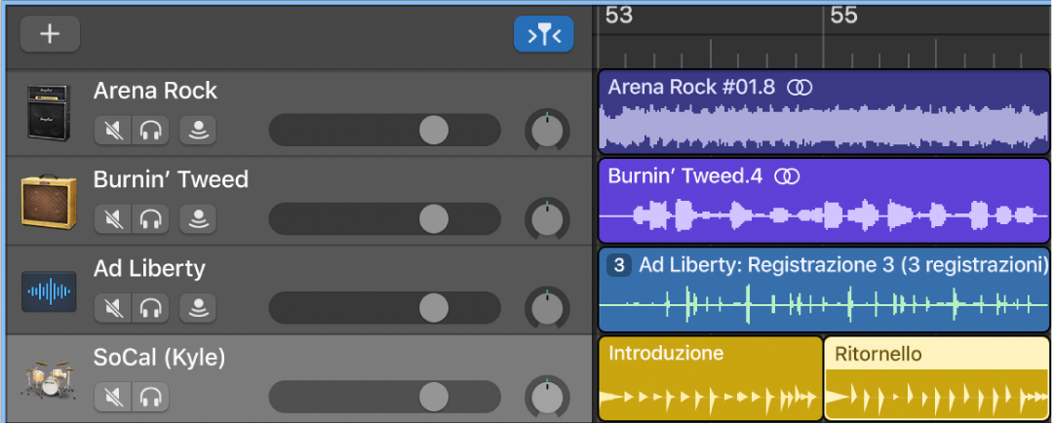1053x425 pixels.
Task: Enable input monitoring on Arena Rock
Action: coord(199,130)
